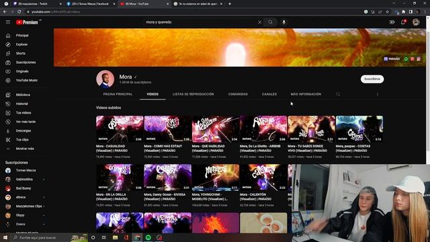Screen dimensions: 430x242
Task: Open TU SABES DONDE VIVO thumbnail
Action: point(311,129)
